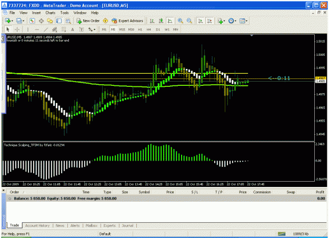
Task: Select the Text tool A
Action: coord(73,29)
